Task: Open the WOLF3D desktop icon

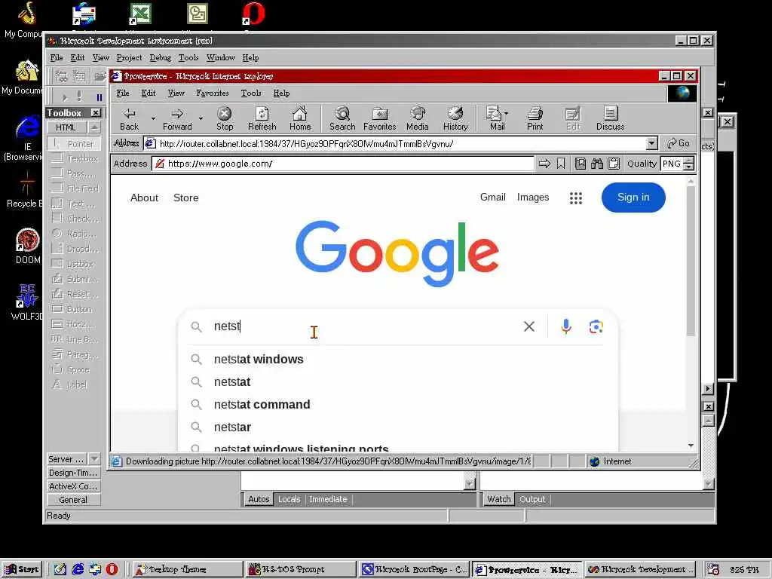Action: (x=26, y=302)
